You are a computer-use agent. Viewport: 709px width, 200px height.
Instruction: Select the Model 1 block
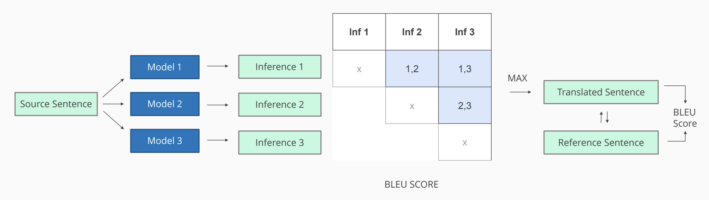pos(165,67)
